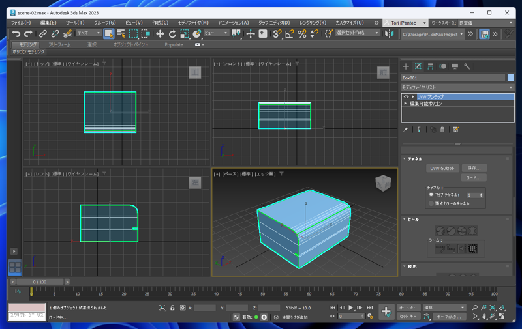Open the selection filter dropdown
Screen dimensions: 522x329
coord(89,33)
